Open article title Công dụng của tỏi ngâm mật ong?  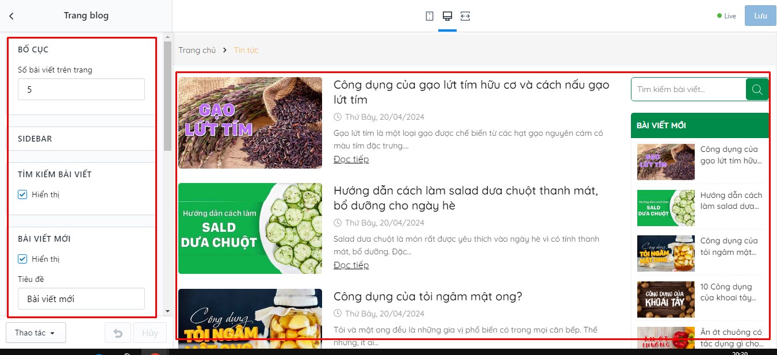click(427, 296)
